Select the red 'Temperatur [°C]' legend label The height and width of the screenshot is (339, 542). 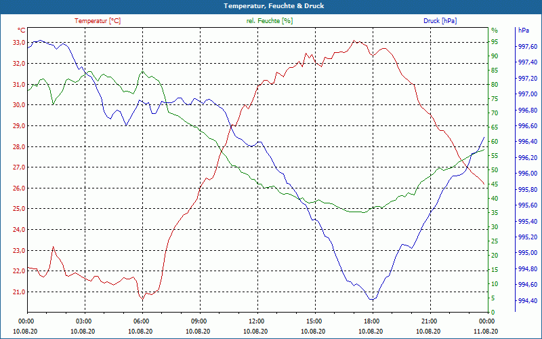pos(98,21)
